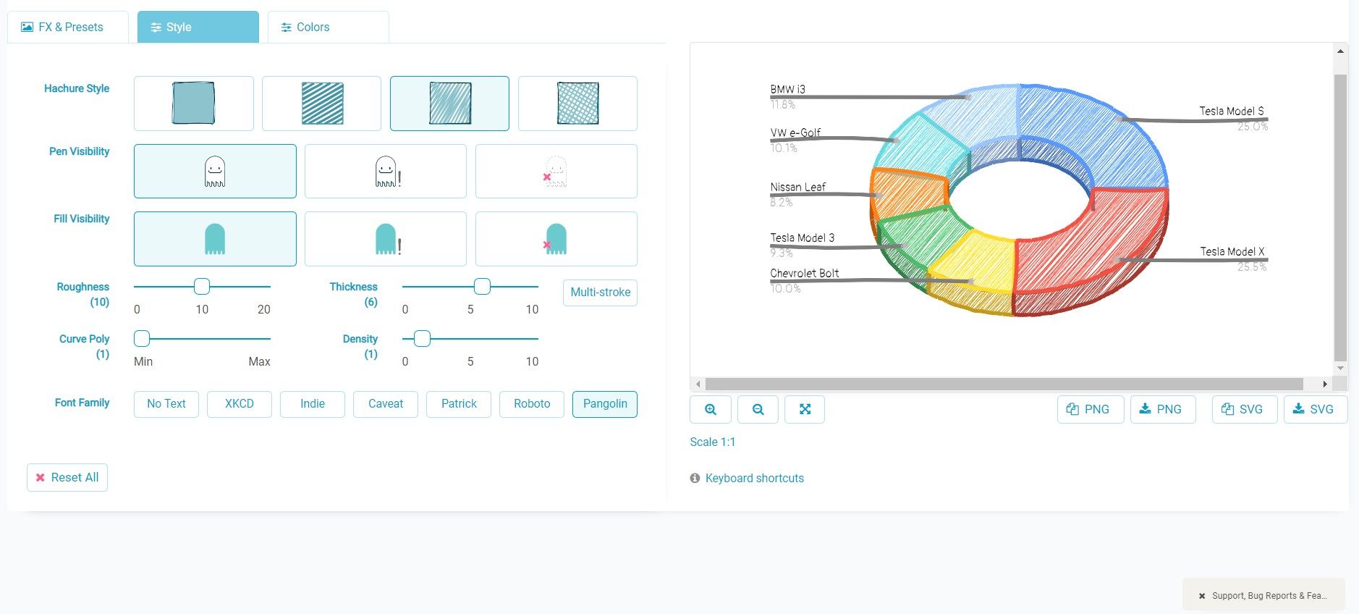1359x614 pixels.
Task: Copy the chart as PNG
Action: (x=1091, y=409)
